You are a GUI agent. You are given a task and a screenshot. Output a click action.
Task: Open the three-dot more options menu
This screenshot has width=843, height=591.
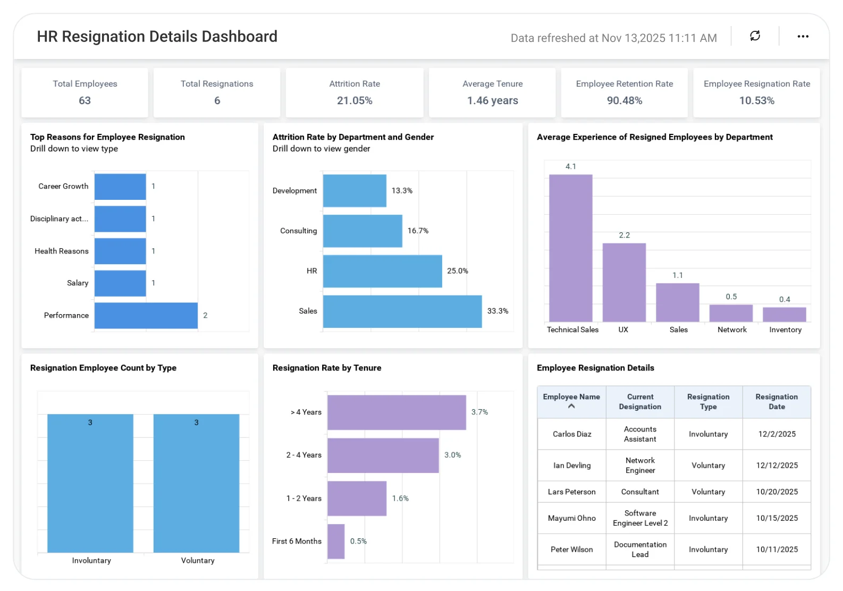point(803,36)
